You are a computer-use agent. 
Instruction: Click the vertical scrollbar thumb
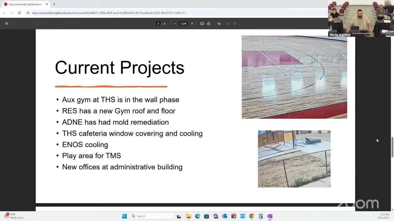coord(392,147)
